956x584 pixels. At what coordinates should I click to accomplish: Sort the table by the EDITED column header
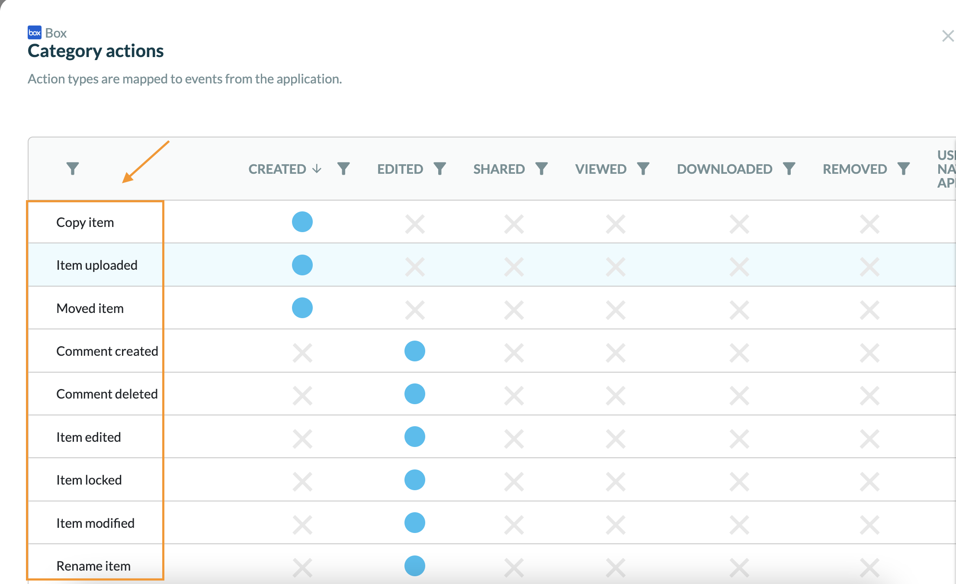[400, 169]
